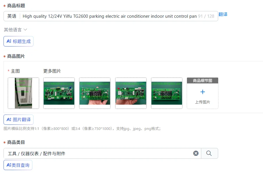Viewport: 263px width, 175px height.
Task: Click the 更多图片 label
Action: tap(52, 71)
